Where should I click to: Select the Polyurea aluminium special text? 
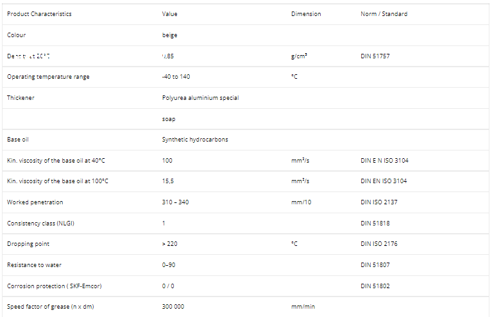click(x=200, y=98)
